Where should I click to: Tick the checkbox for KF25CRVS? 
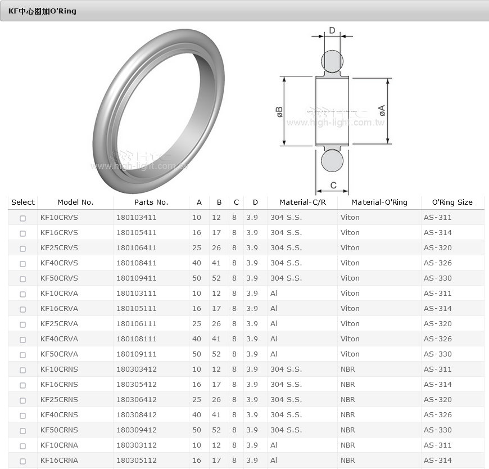tap(22, 249)
